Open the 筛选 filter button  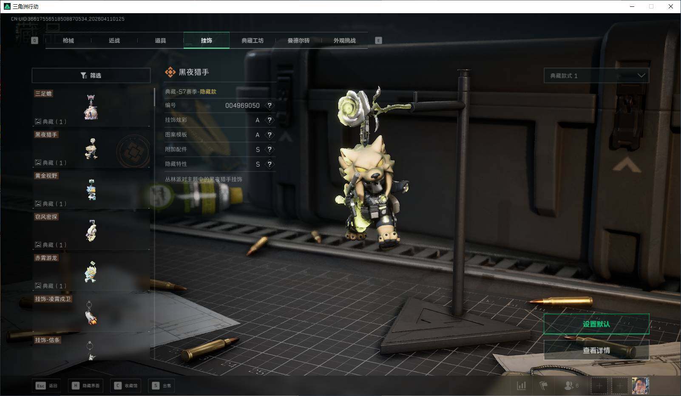click(x=91, y=75)
